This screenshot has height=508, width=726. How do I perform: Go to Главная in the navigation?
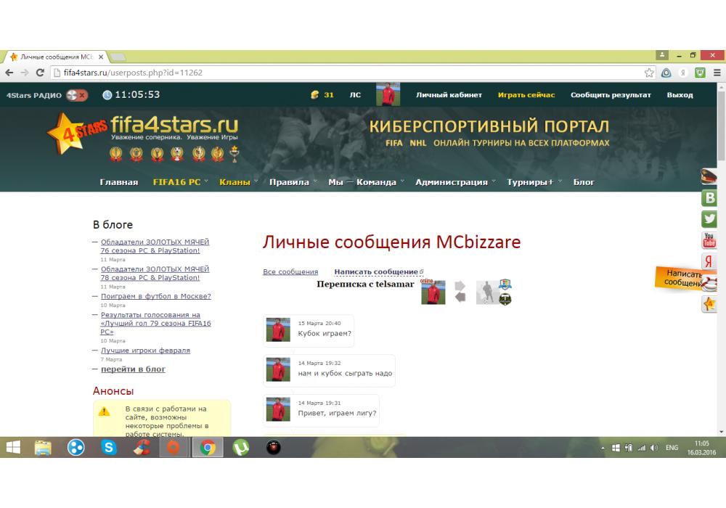[x=119, y=182]
